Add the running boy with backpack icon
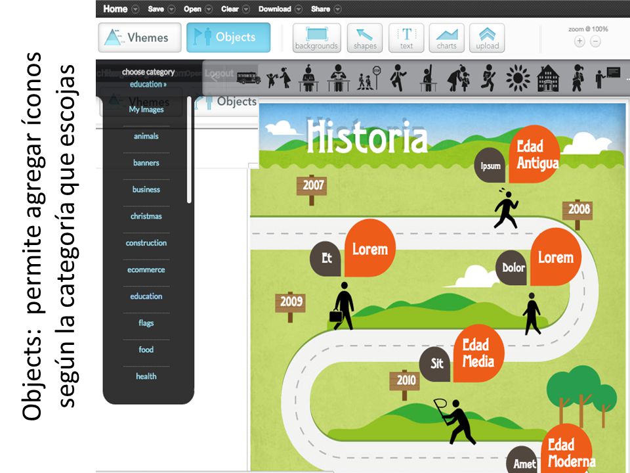This screenshot has width=630, height=473. pos(488,78)
